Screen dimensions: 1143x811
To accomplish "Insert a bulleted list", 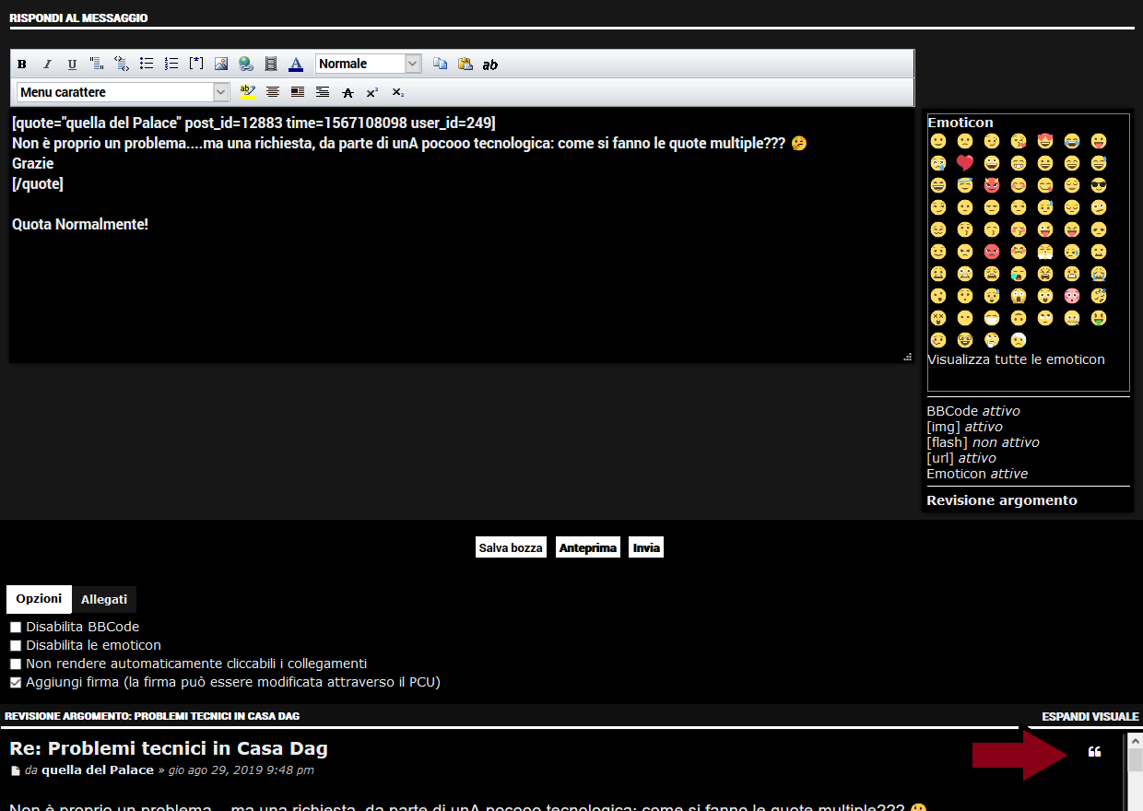I will point(146,64).
